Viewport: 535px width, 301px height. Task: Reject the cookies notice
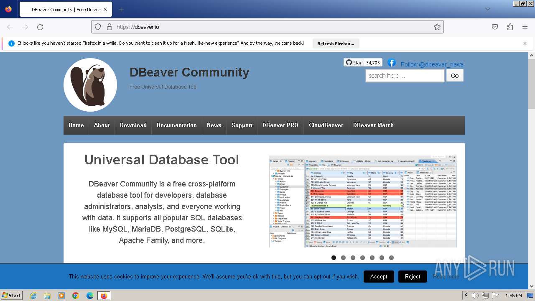pyautogui.click(x=413, y=276)
